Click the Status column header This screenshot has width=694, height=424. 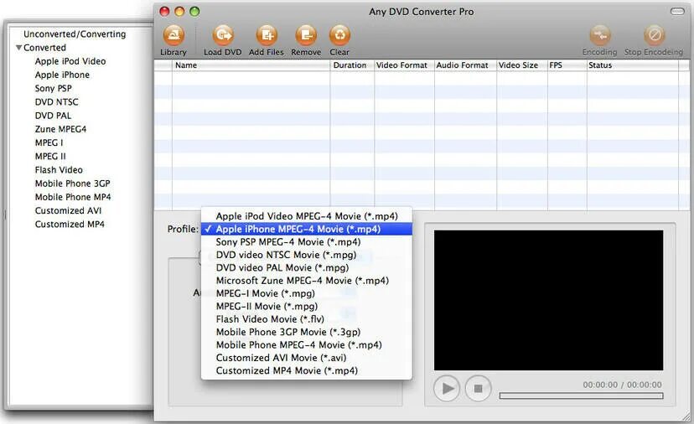[633, 65]
